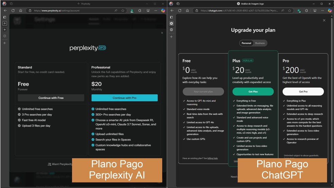Screen dimensions: 334x188
Task: Go back in the ChatGPT browser window
Action: [x=172, y=11]
